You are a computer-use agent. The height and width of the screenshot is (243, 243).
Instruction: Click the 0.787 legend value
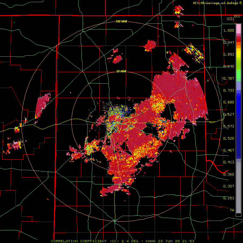click(229, 78)
